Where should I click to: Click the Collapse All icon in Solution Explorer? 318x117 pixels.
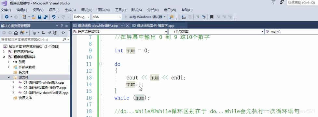click(49, 33)
